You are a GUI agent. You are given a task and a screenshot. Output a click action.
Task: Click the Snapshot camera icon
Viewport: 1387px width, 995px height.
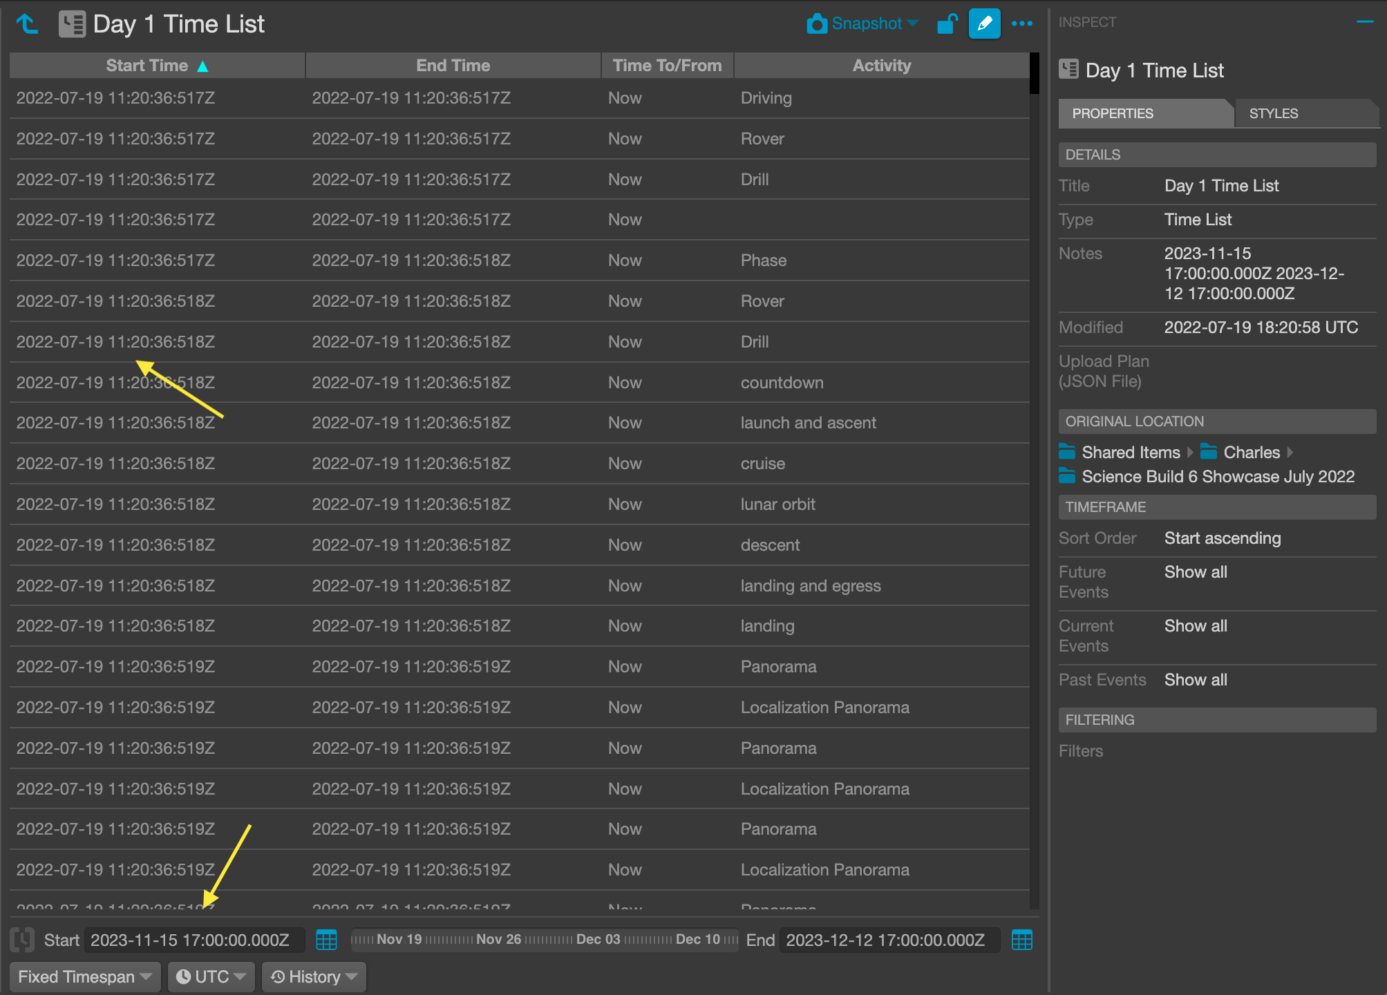click(818, 23)
